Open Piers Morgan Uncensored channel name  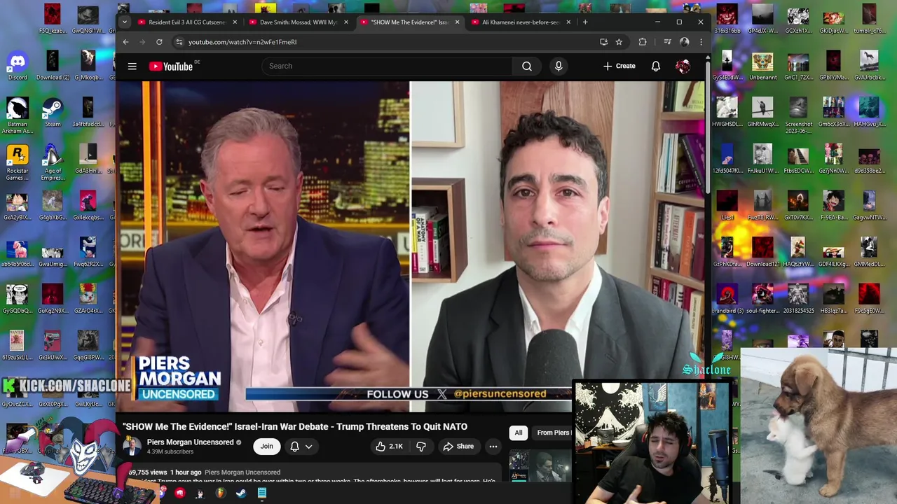pyautogui.click(x=190, y=442)
